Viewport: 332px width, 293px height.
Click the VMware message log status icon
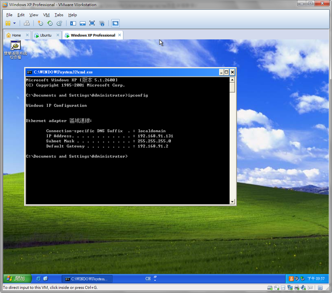(x=320, y=287)
